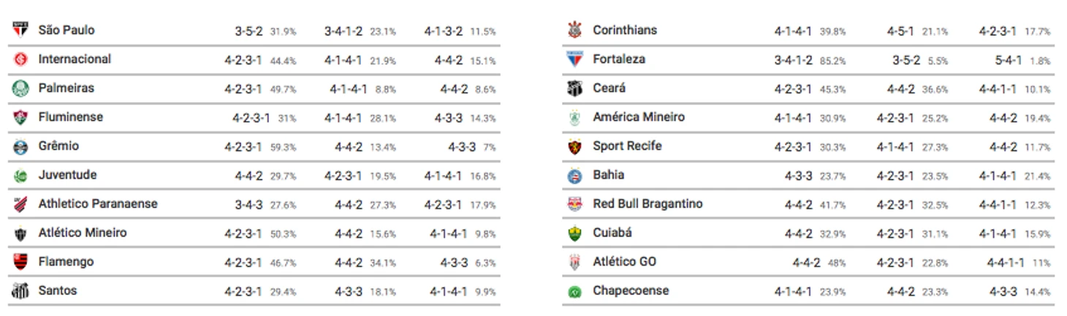This screenshot has width=1067, height=316.
Task: Click the Chapecoense club crest
Action: (x=575, y=291)
